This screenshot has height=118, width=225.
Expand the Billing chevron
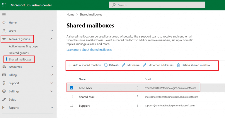click(52, 75)
